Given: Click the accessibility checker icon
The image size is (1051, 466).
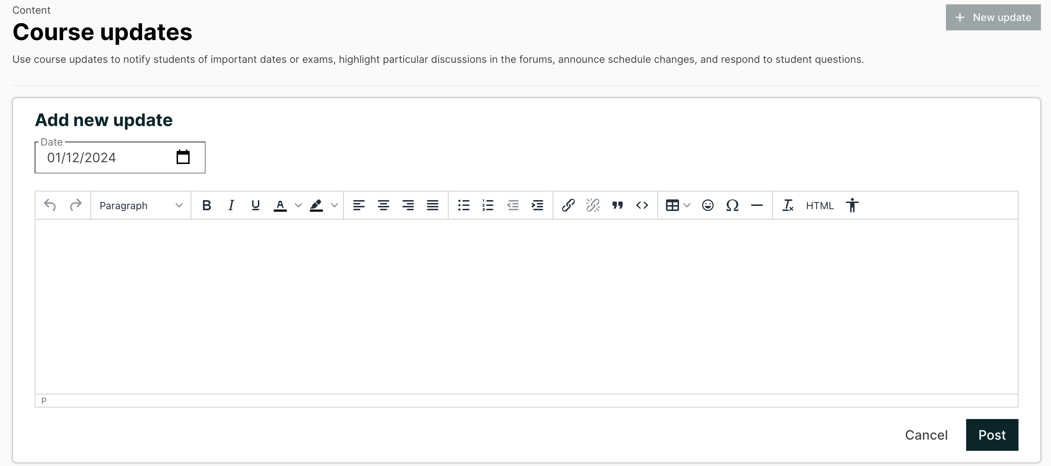Looking at the screenshot, I should click(x=852, y=205).
